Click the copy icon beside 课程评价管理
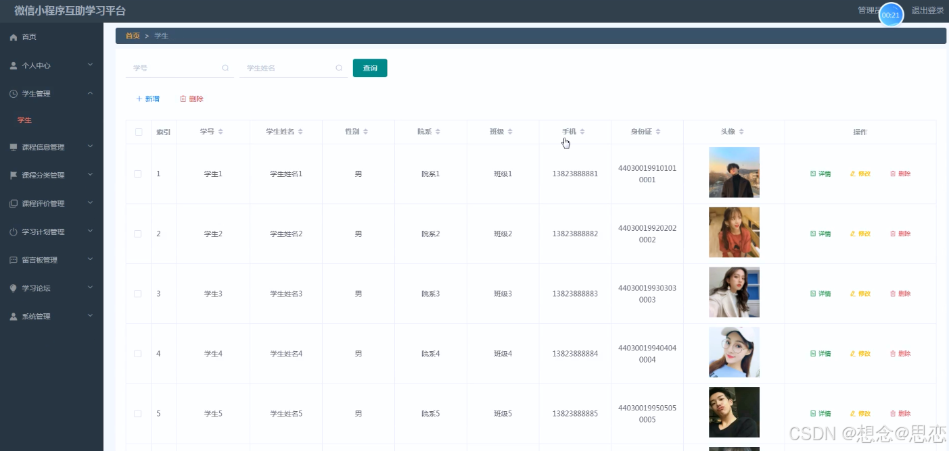The height and width of the screenshot is (451, 949). pyautogui.click(x=13, y=204)
